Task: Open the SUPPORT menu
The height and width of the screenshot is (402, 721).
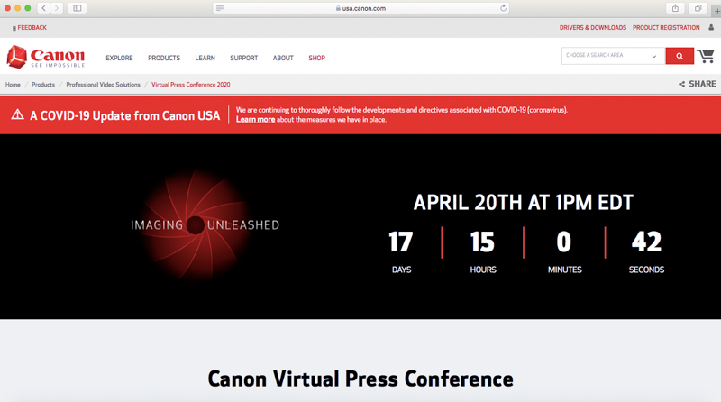Action: point(243,58)
